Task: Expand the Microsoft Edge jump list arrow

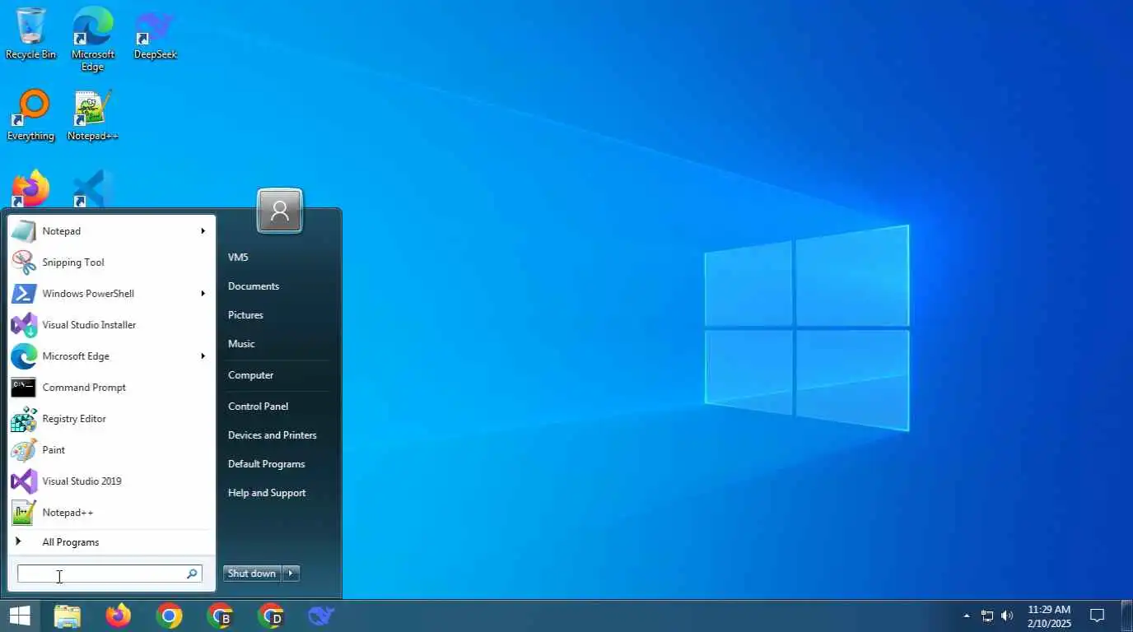Action: pyautogui.click(x=203, y=356)
